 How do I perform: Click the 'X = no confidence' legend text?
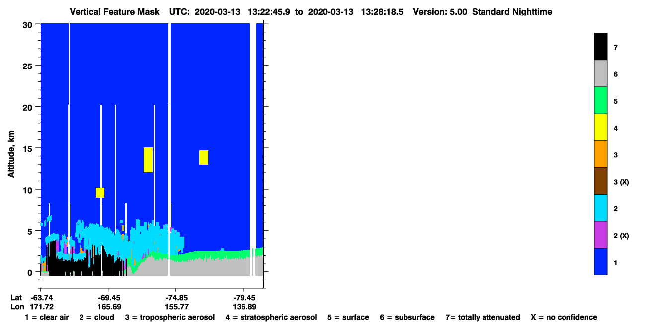(564, 317)
